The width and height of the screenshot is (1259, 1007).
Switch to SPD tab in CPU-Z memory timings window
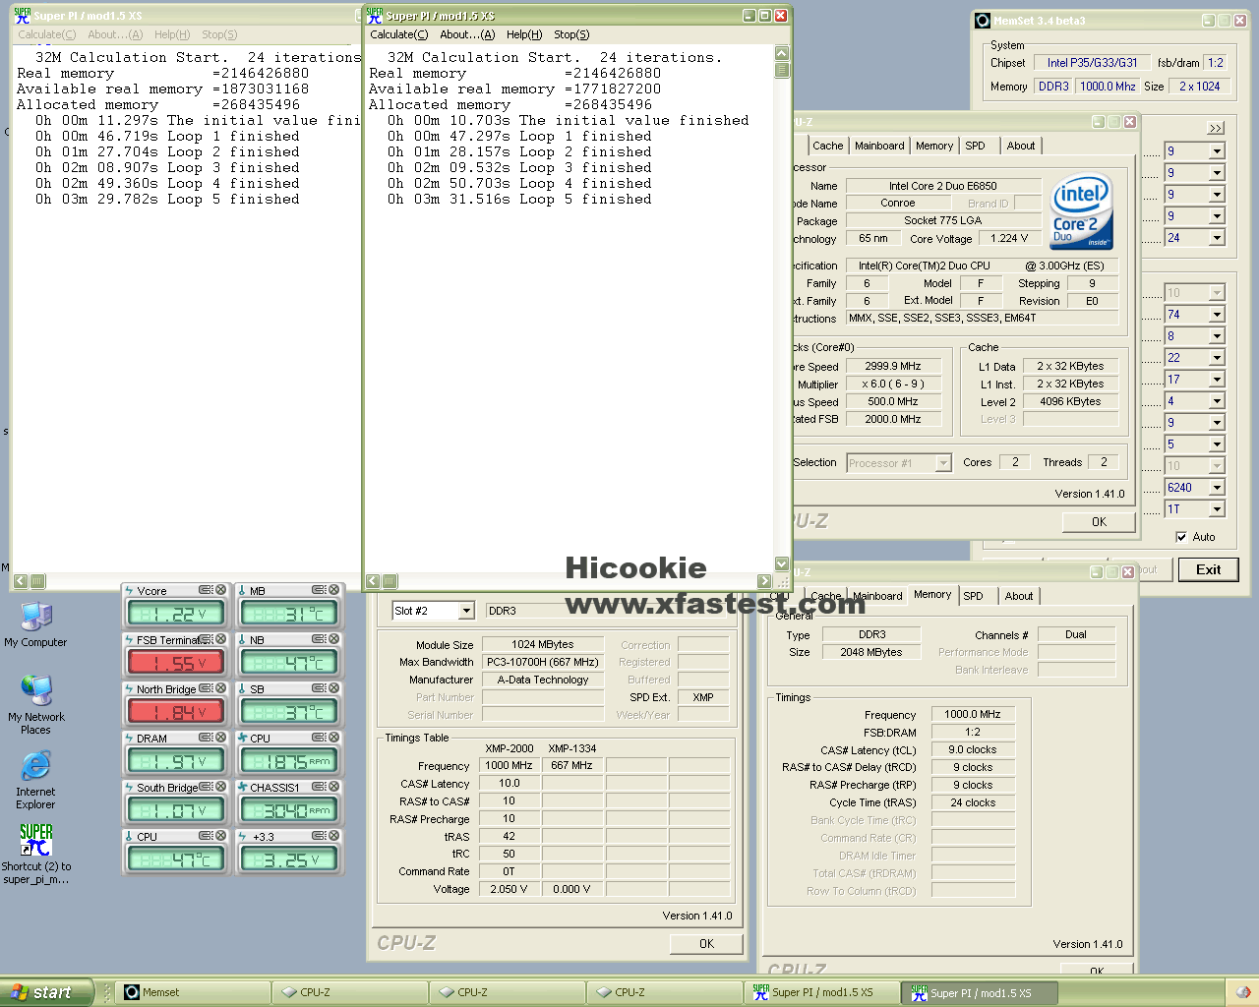(x=973, y=596)
